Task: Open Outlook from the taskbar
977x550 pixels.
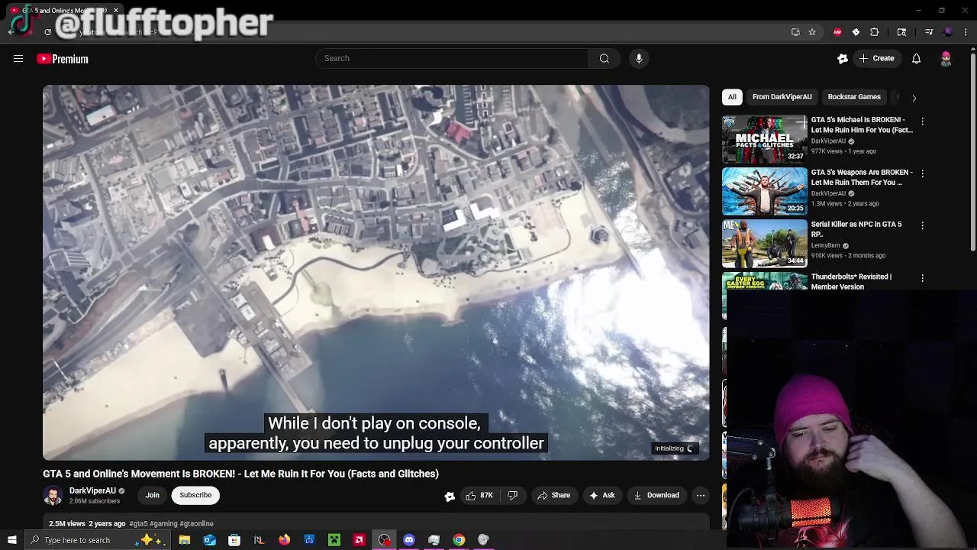Action: tap(209, 540)
